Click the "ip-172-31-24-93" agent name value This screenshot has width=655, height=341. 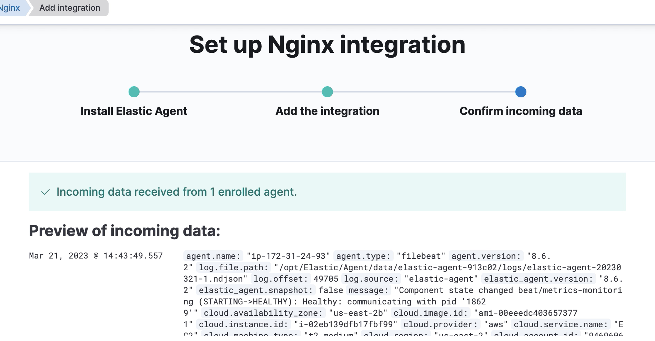[289, 256]
